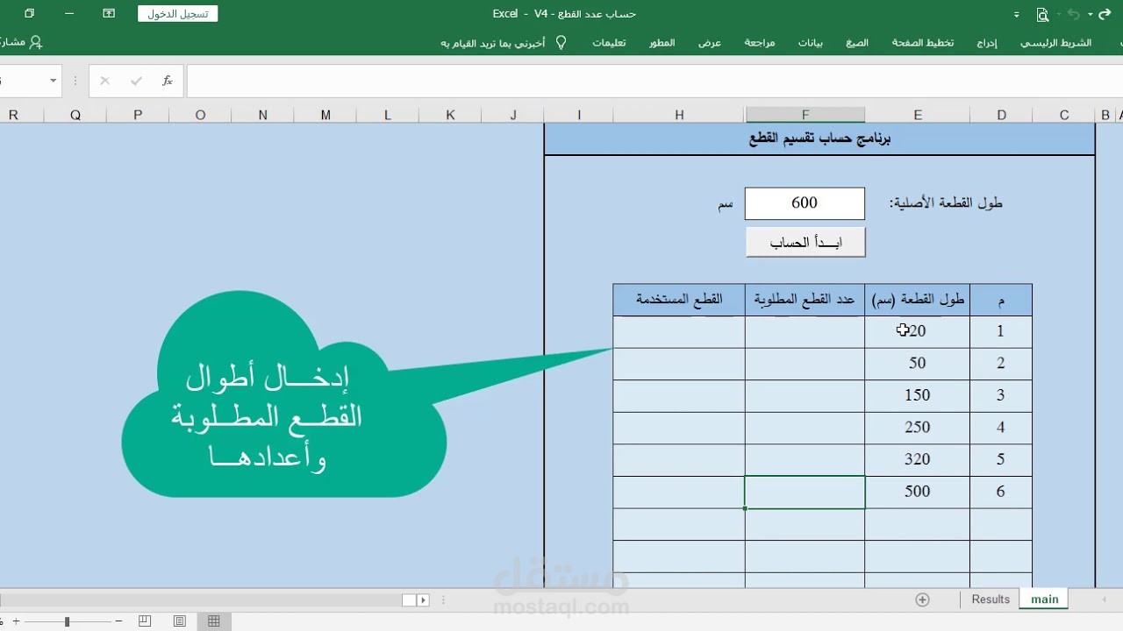The height and width of the screenshot is (631, 1123).
Task: Click the Normal view icon in the status bar
Action: click(214, 620)
